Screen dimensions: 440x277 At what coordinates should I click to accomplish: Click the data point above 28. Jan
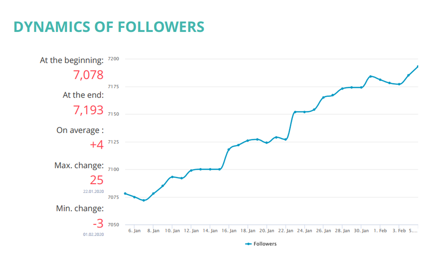pyautogui.click(x=342, y=88)
